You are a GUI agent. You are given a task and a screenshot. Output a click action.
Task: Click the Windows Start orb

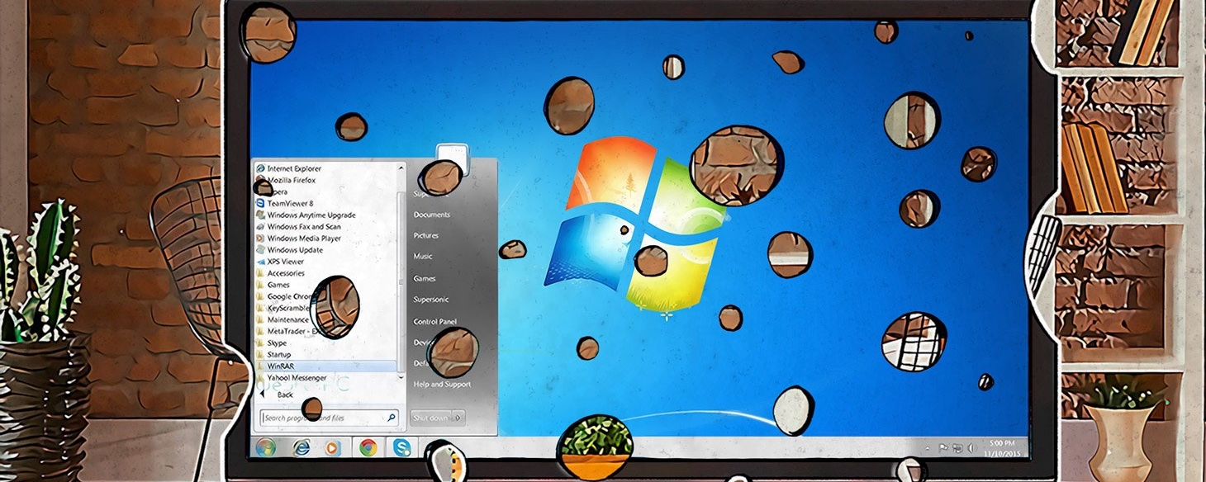(x=266, y=447)
